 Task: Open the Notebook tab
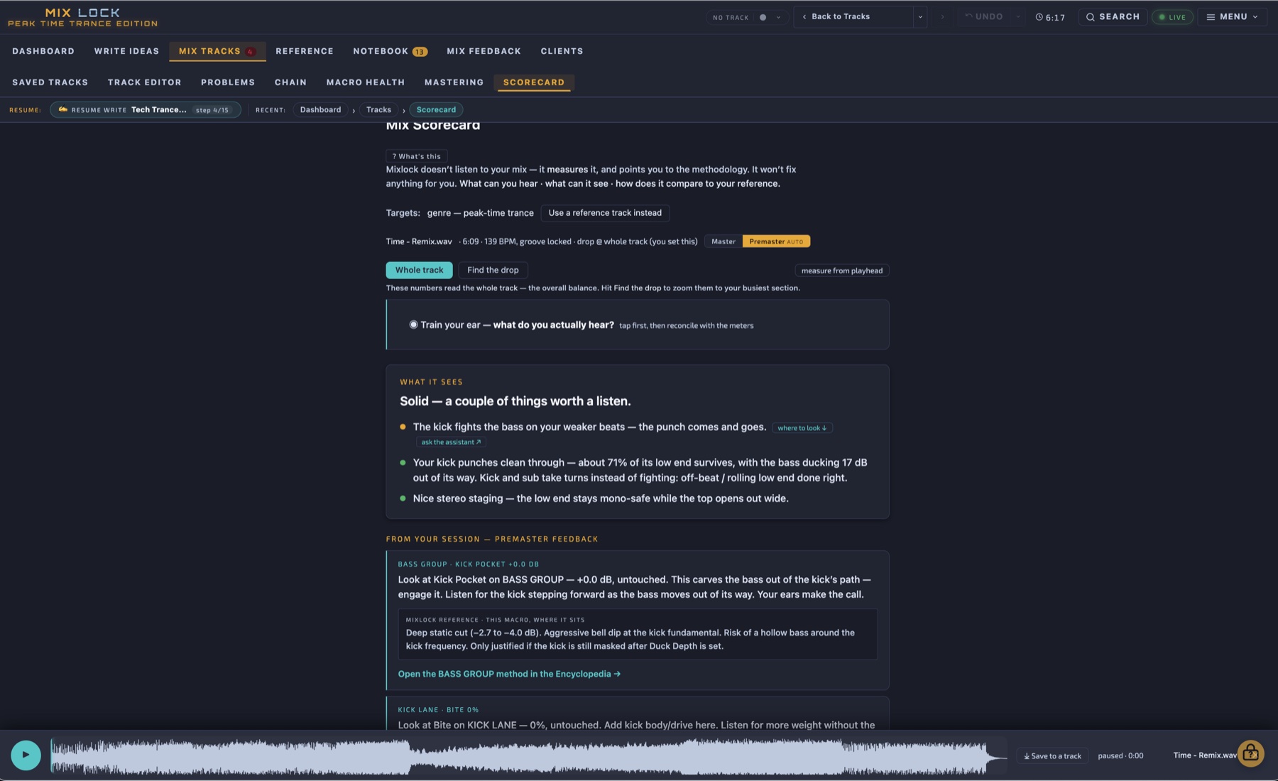390,51
